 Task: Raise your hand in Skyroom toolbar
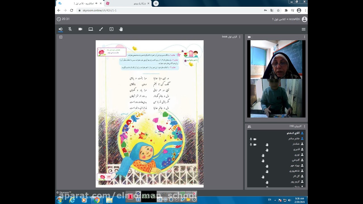[x=121, y=29]
